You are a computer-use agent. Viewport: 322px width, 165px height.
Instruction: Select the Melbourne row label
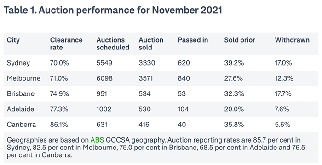[23, 78]
